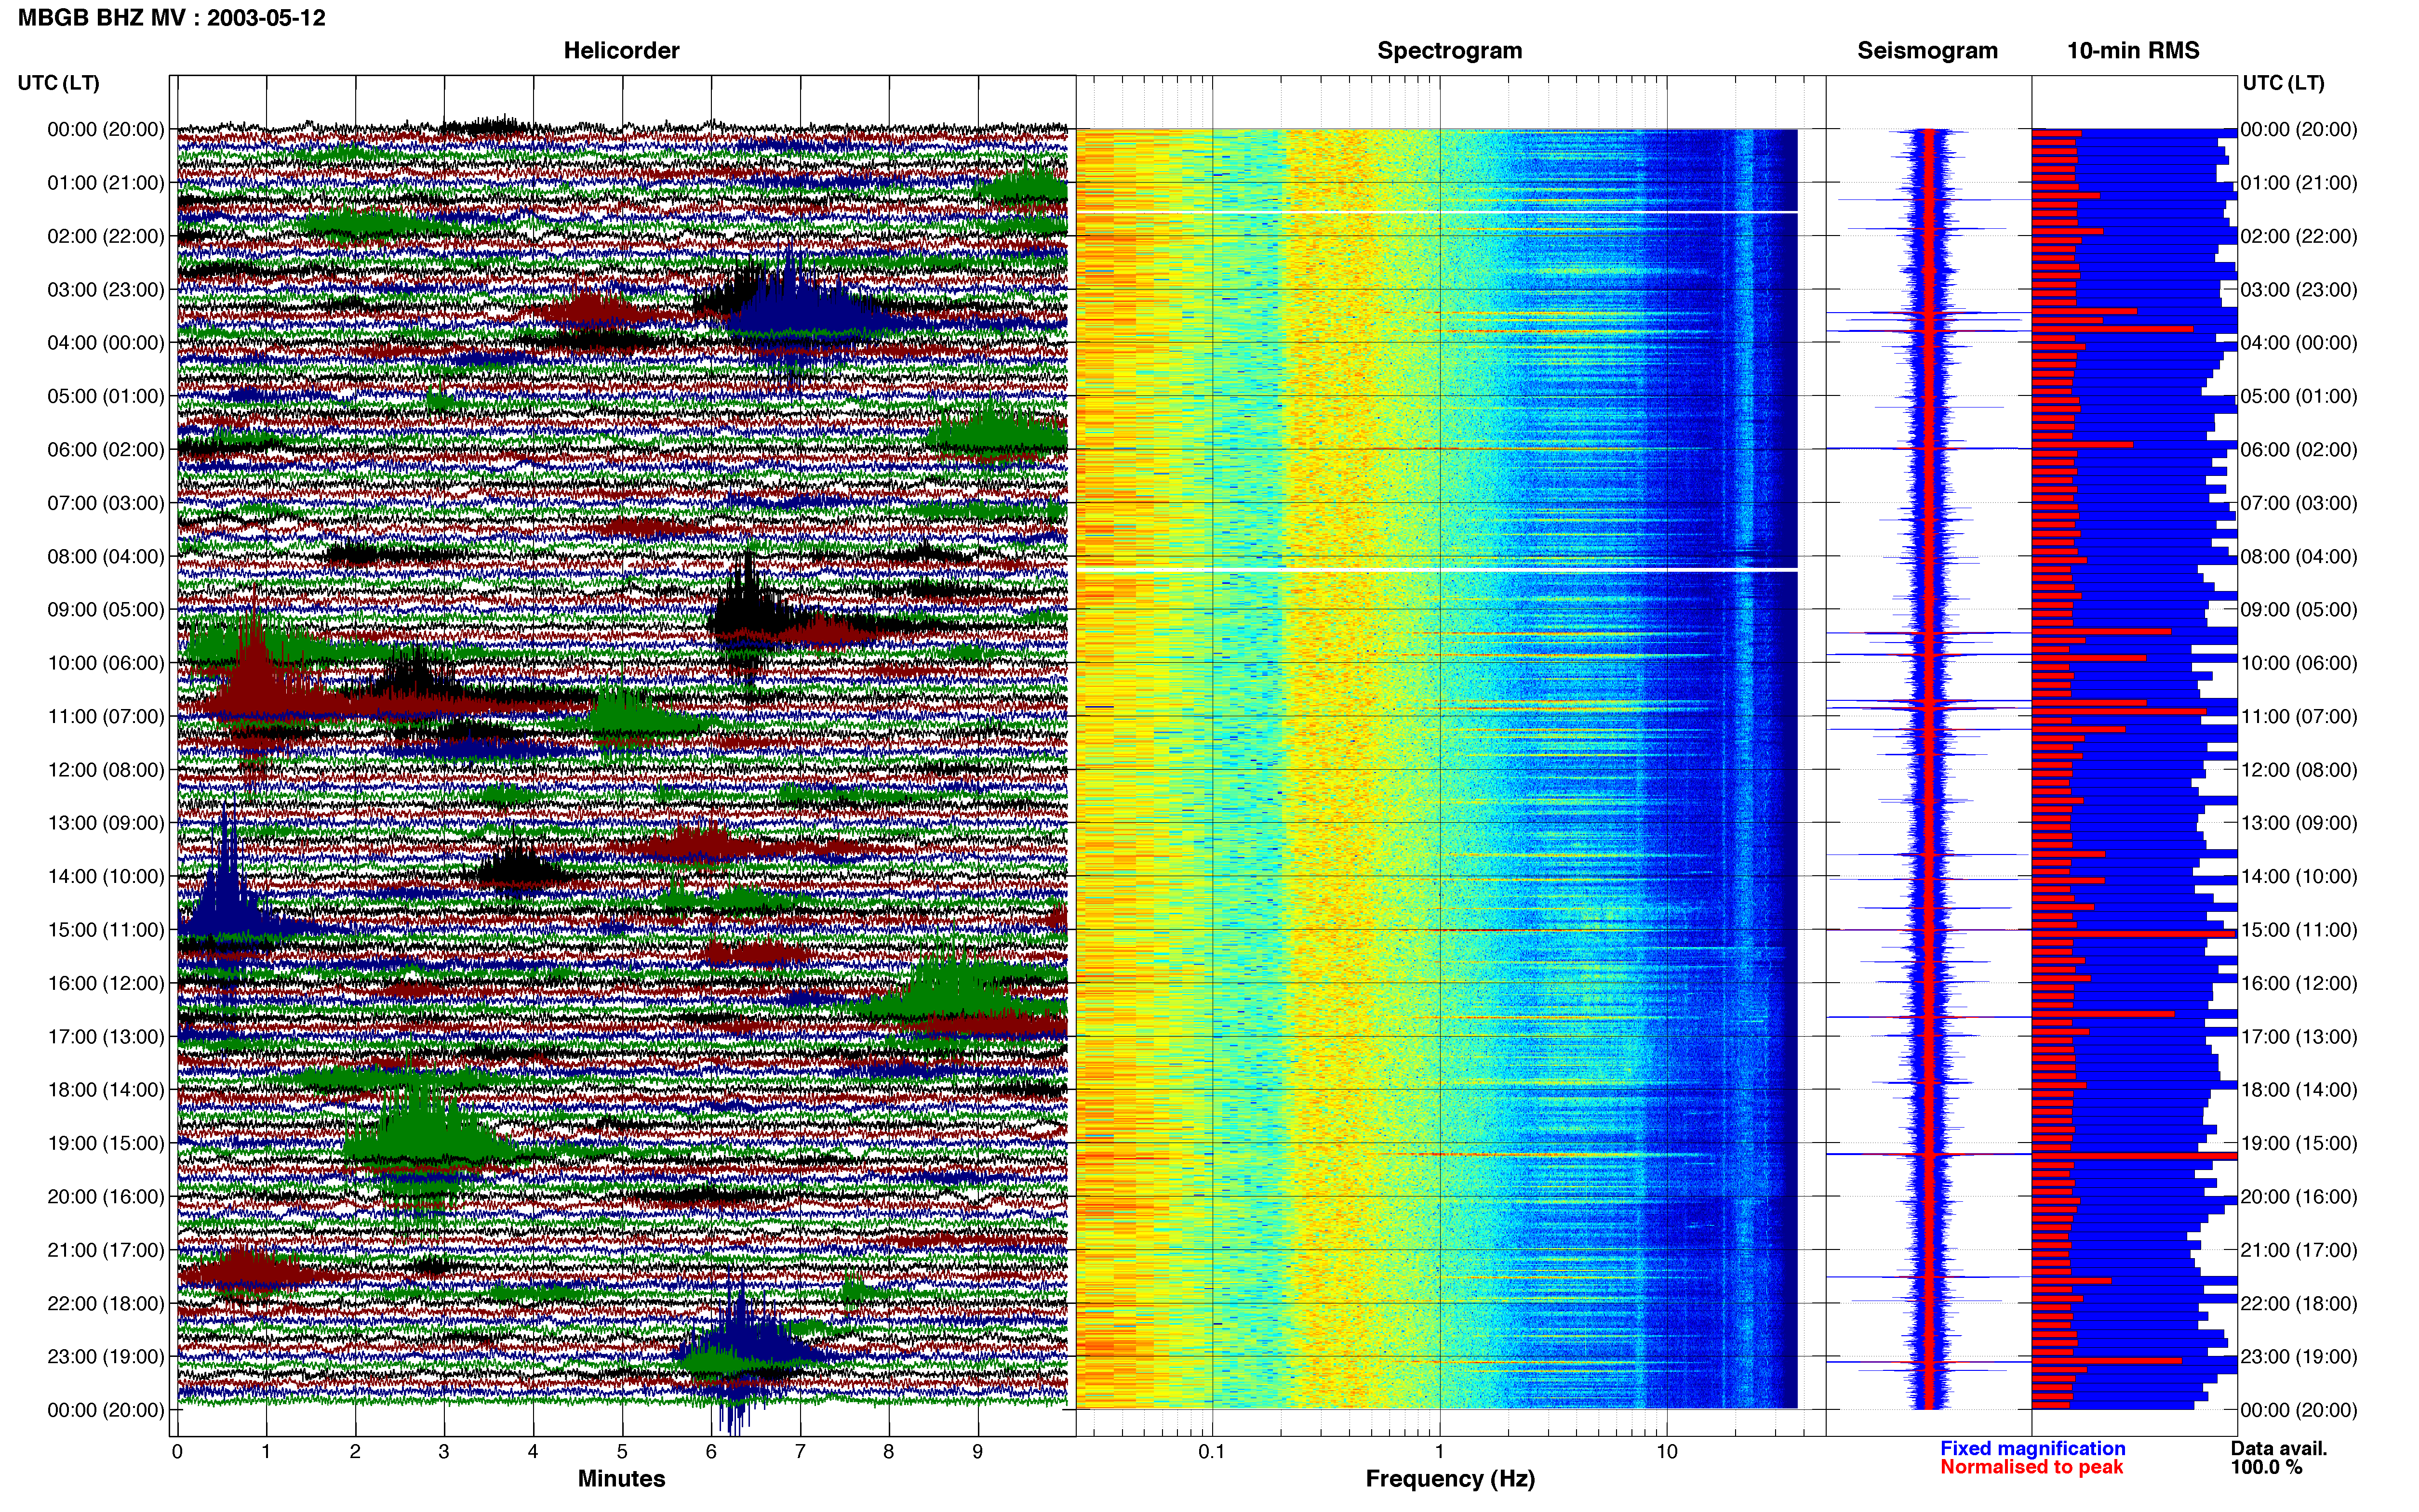
Task: Click left time label '19:00 (15:00)'
Action: pyautogui.click(x=105, y=1142)
